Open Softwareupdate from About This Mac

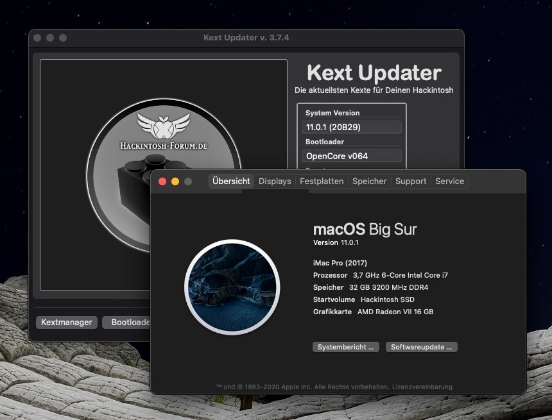coord(422,347)
